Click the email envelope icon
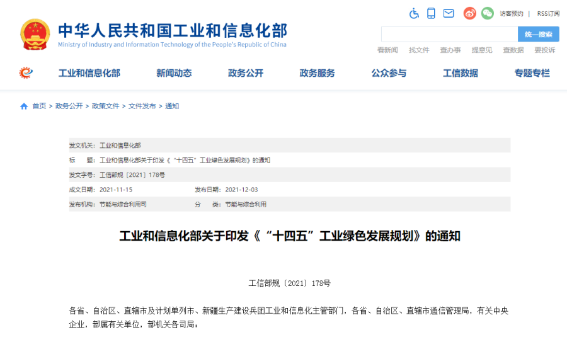Image resolution: width=567 pixels, height=337 pixels. coord(449,13)
